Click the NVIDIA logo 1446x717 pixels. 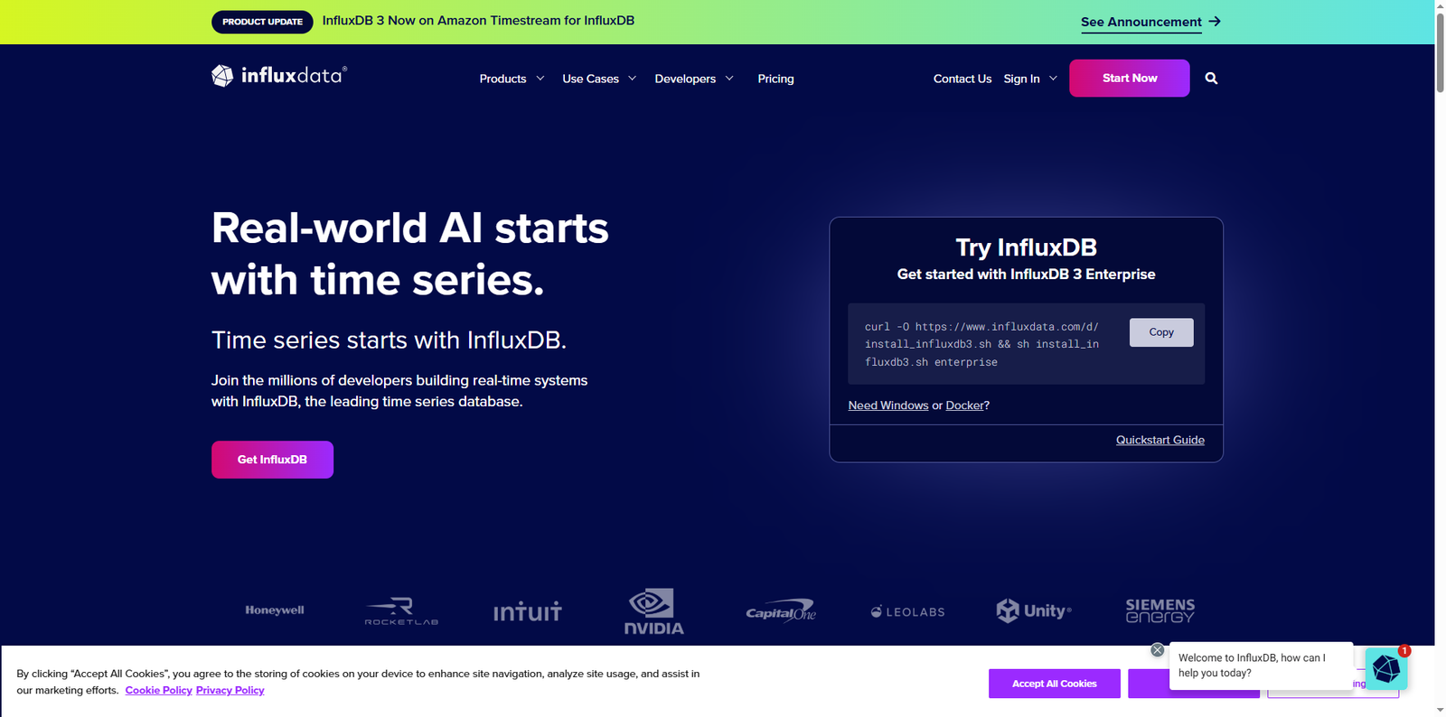654,611
